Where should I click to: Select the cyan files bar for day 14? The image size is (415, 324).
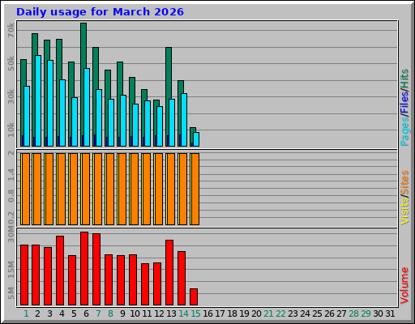tap(184, 120)
